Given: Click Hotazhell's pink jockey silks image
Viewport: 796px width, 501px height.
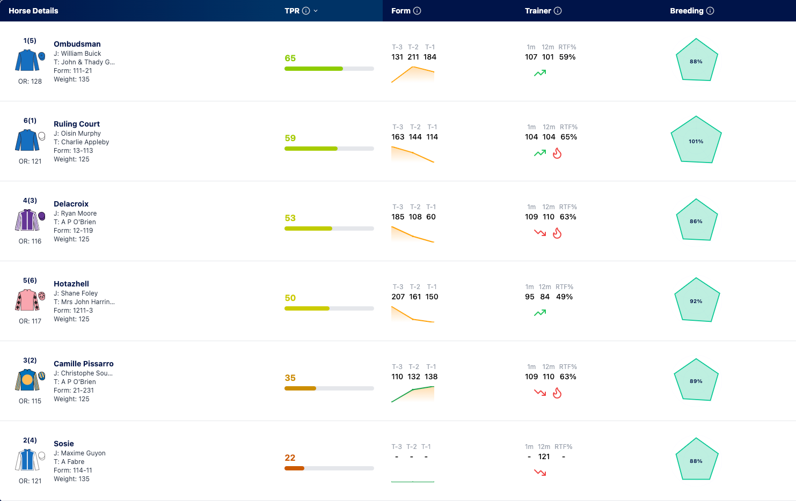Looking at the screenshot, I should [27, 300].
